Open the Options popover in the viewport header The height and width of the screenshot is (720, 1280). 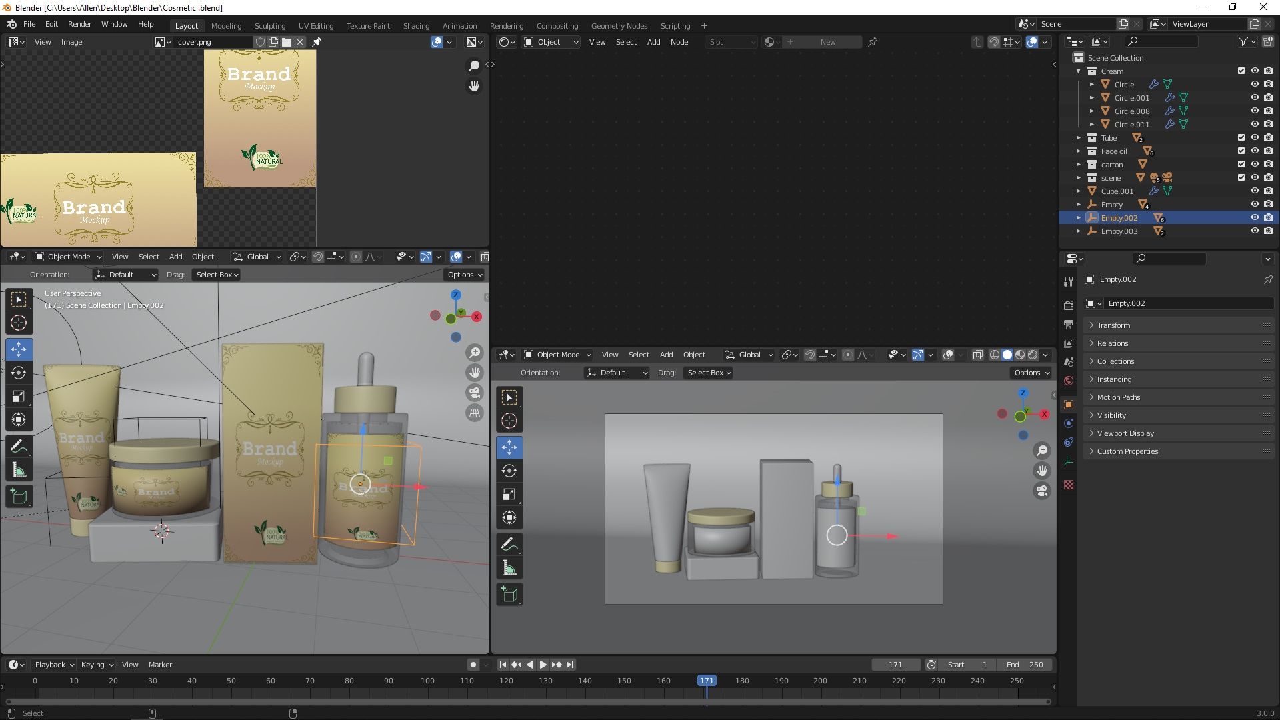[464, 274]
